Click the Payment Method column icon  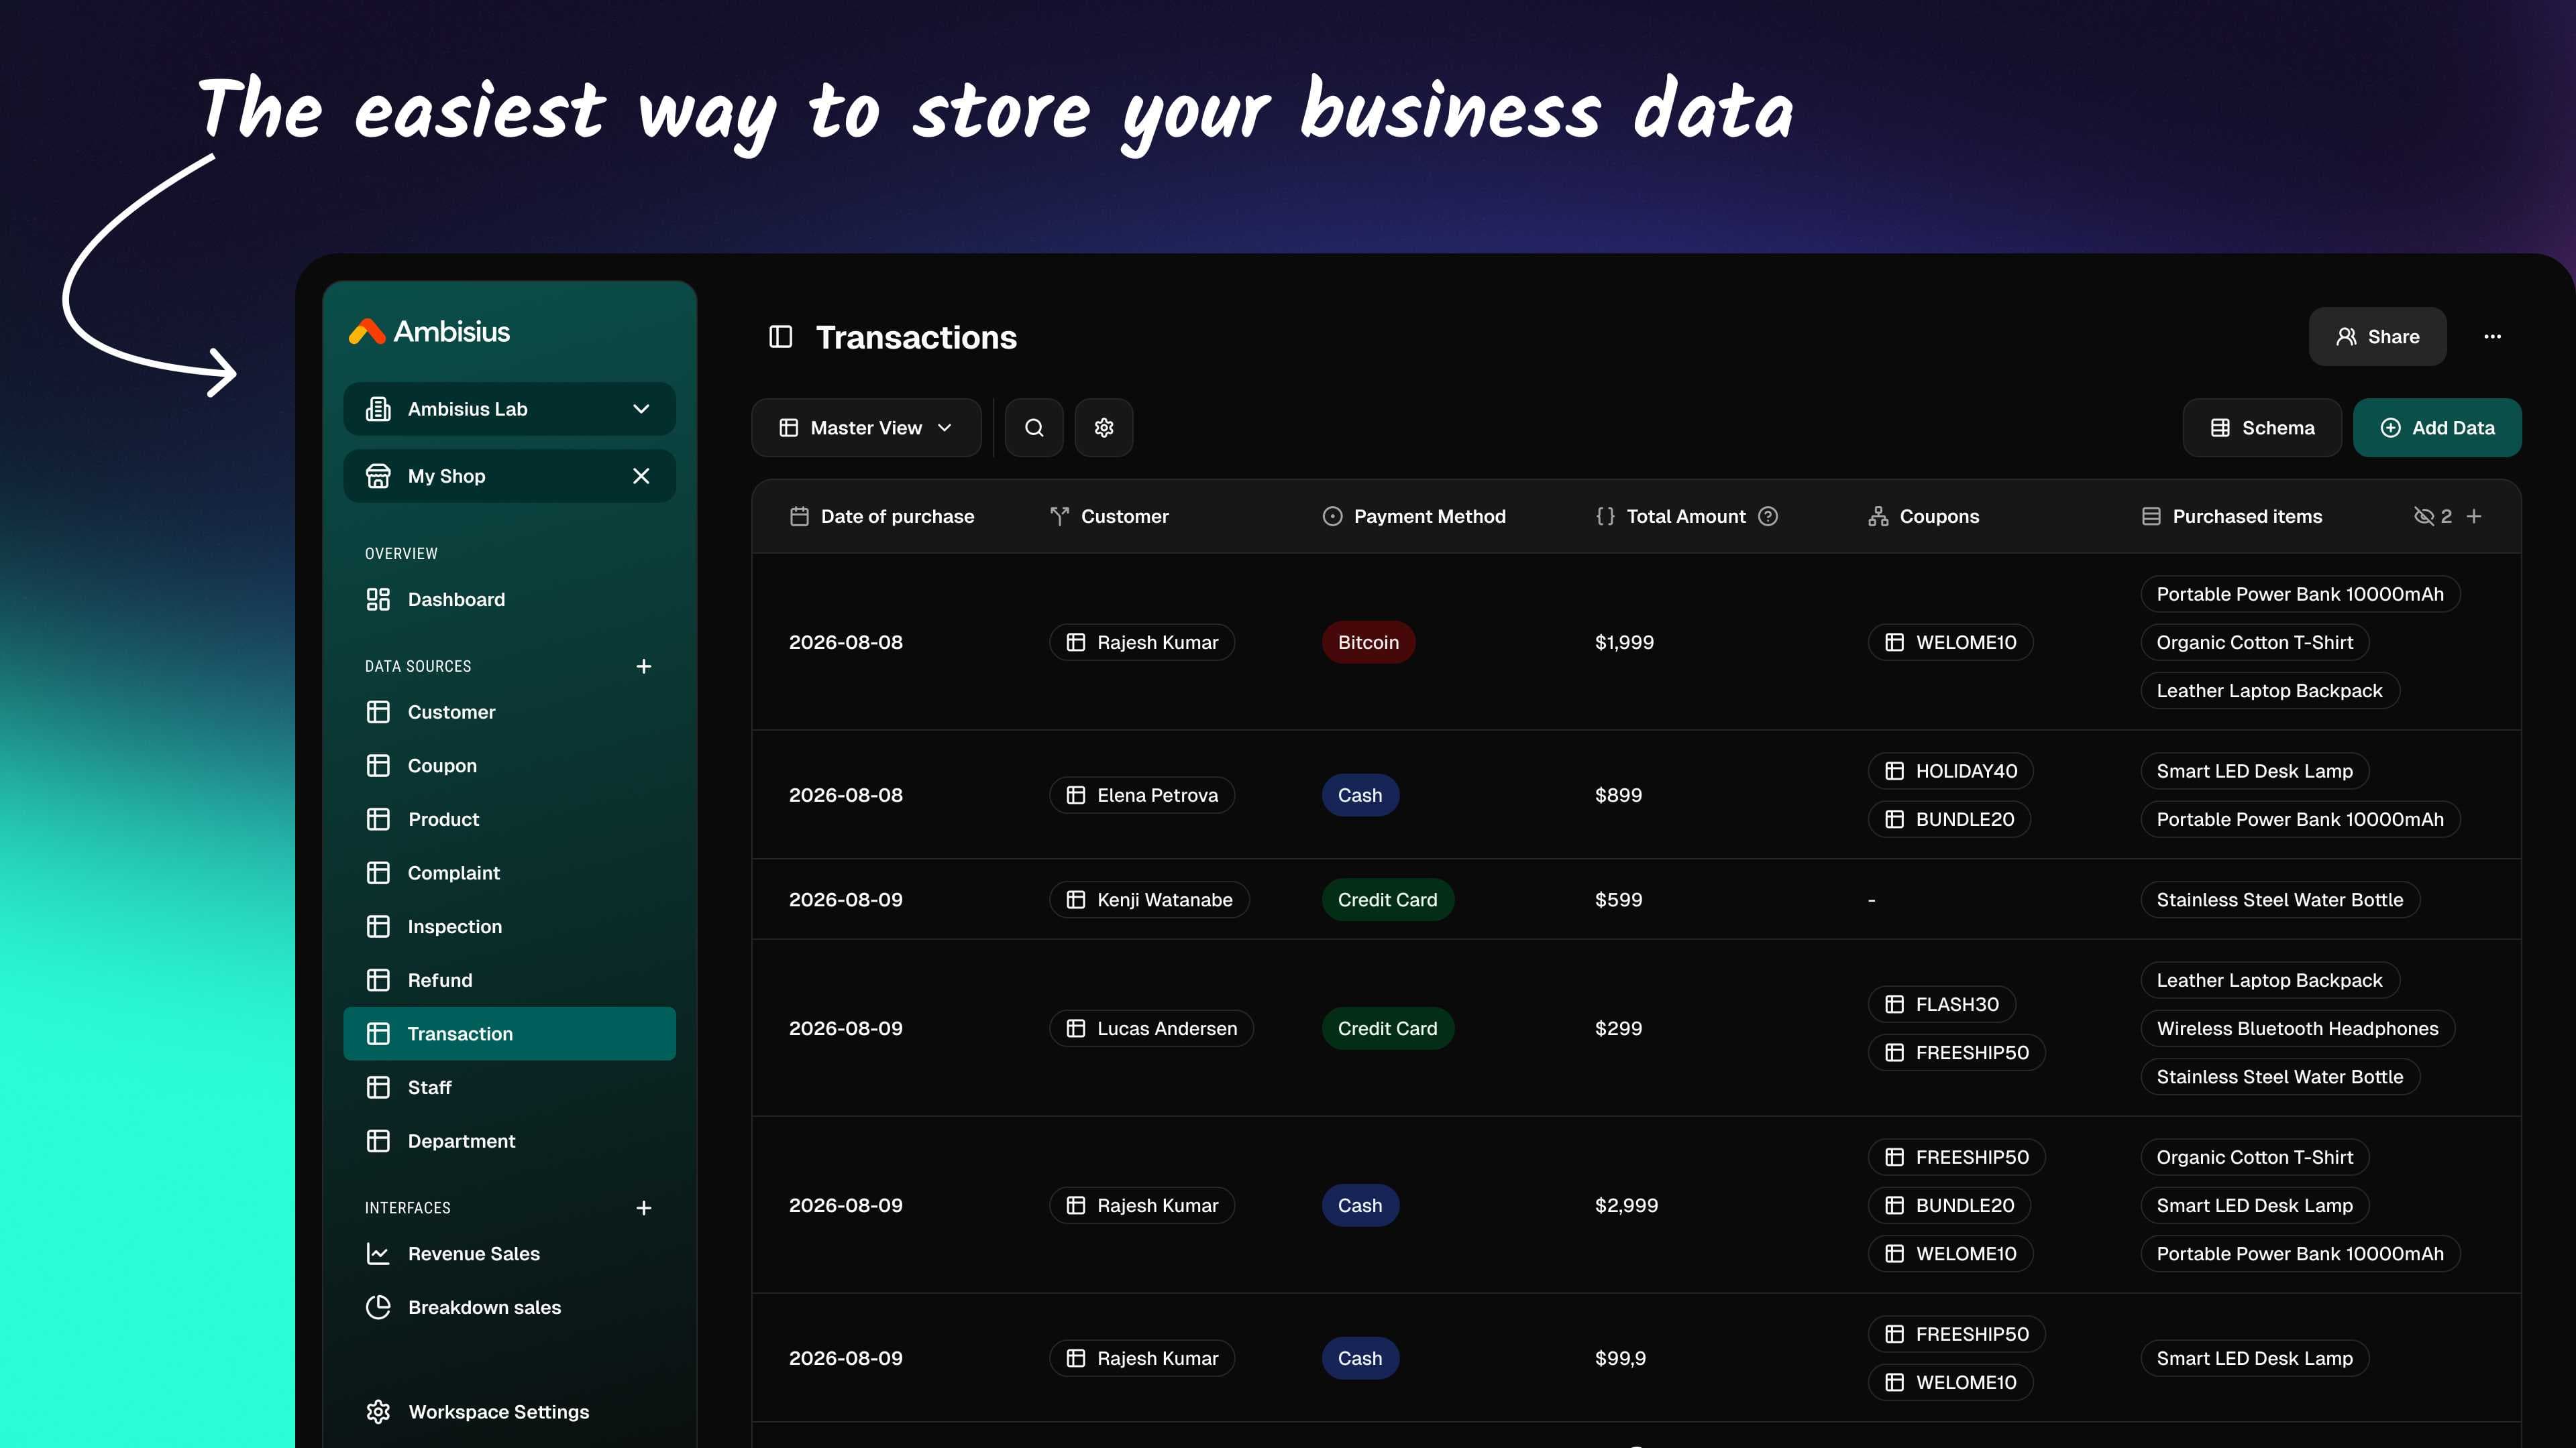(1332, 517)
